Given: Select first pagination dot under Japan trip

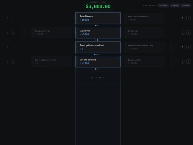Looking at the screenshot, I should click(x=94, y=40).
